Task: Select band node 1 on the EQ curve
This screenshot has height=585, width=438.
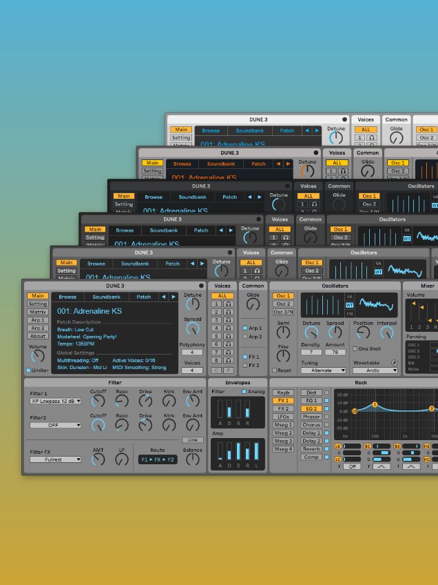Action: pyautogui.click(x=375, y=405)
